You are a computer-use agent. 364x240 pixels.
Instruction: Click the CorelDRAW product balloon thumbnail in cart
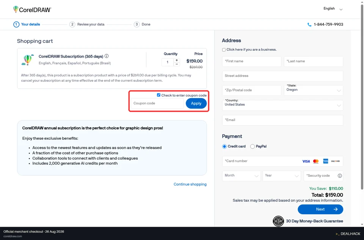28,59
